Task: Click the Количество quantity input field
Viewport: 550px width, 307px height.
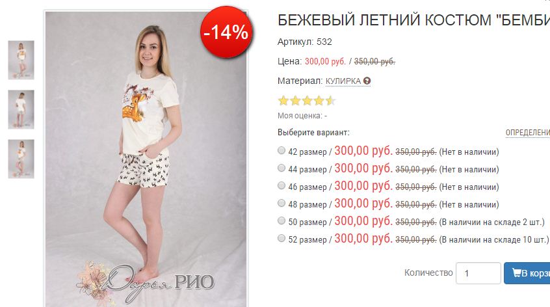Action: (478, 273)
